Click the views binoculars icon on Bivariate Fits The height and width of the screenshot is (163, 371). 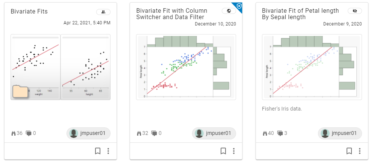13,133
